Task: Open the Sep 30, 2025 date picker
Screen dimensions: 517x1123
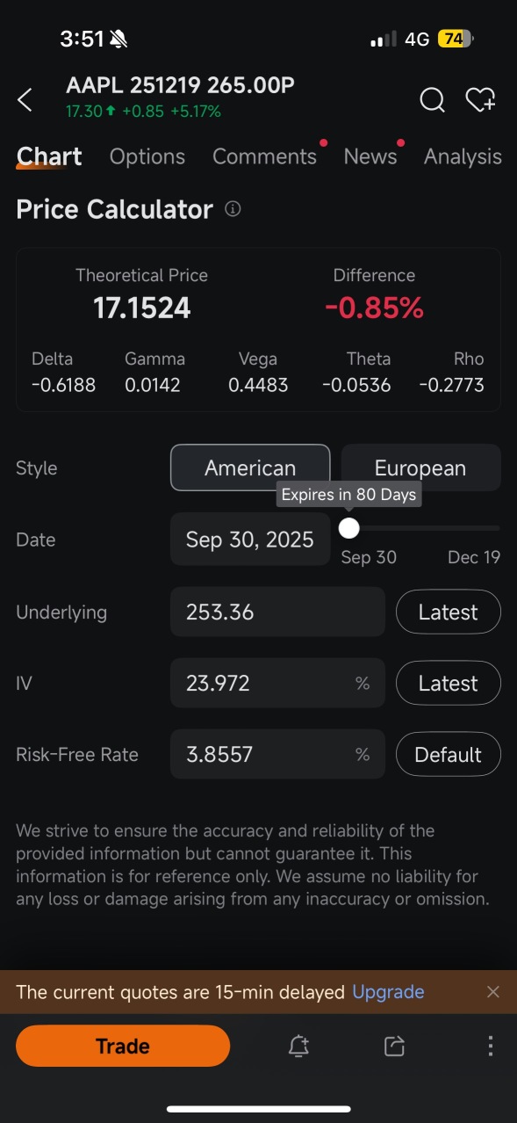Action: [249, 539]
